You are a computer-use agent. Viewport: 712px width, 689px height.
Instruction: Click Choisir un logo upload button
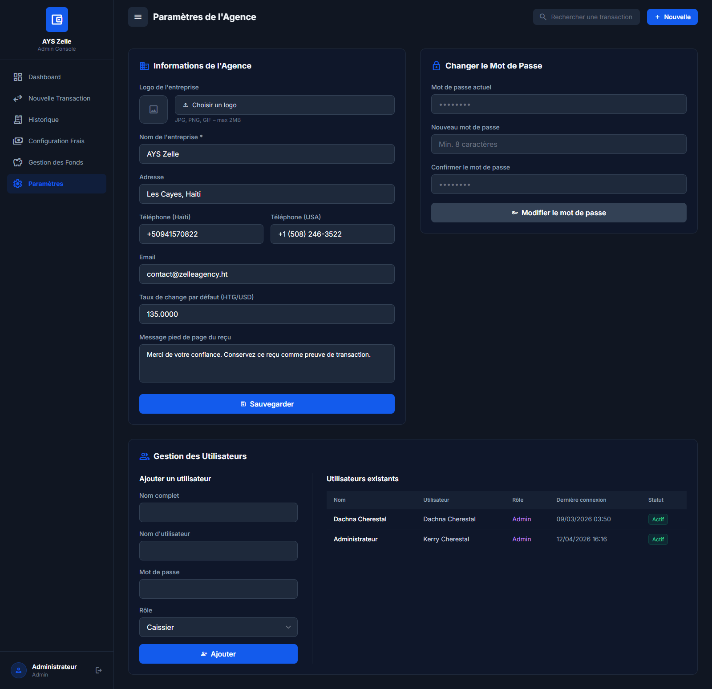pos(284,105)
